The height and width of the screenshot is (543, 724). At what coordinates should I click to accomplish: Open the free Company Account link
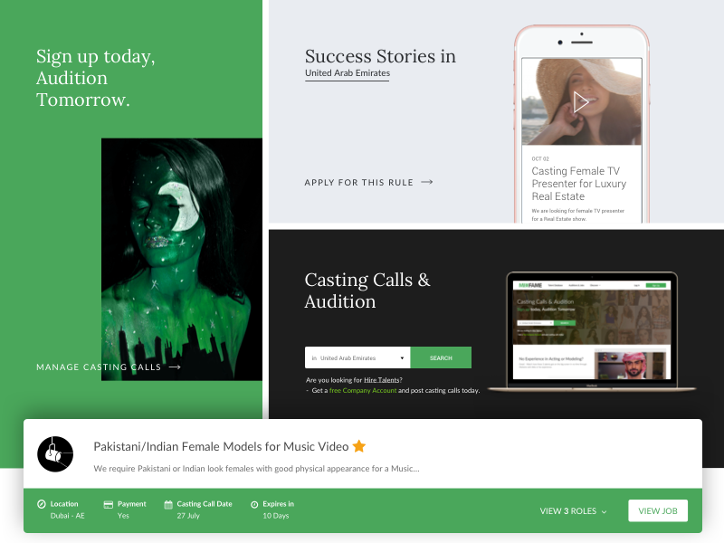point(363,391)
